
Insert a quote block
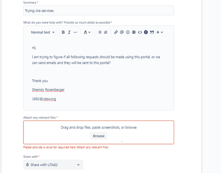click(152, 32)
